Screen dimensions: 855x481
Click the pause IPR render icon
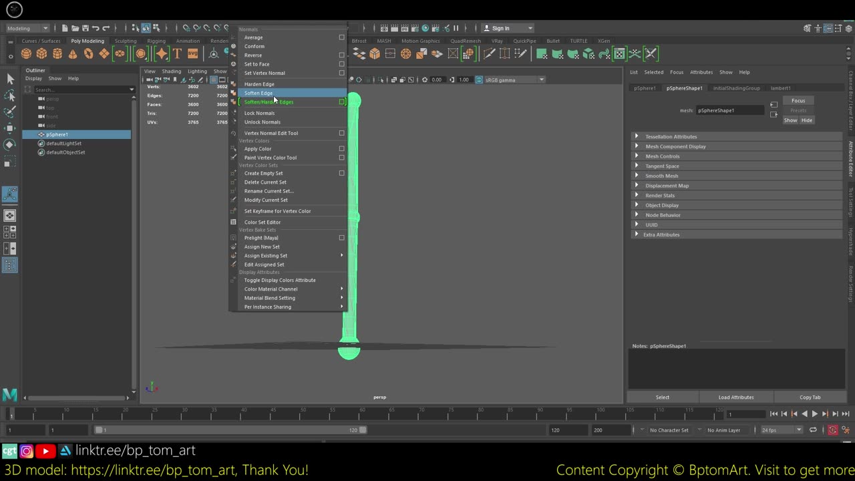pyautogui.click(x=456, y=28)
